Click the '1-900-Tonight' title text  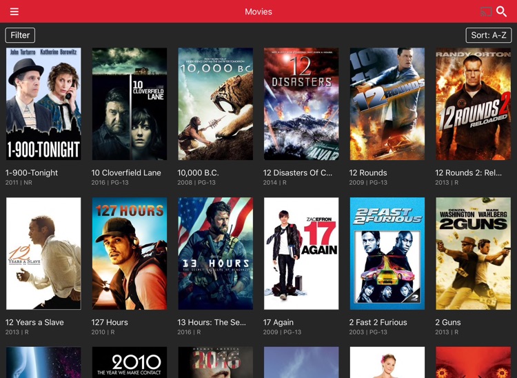click(32, 173)
